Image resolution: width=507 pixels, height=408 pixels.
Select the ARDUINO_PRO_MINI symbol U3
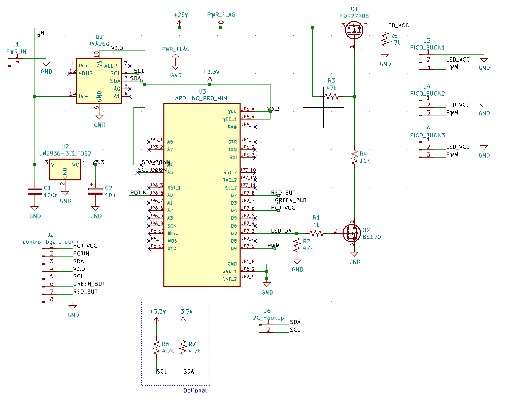pos(202,195)
